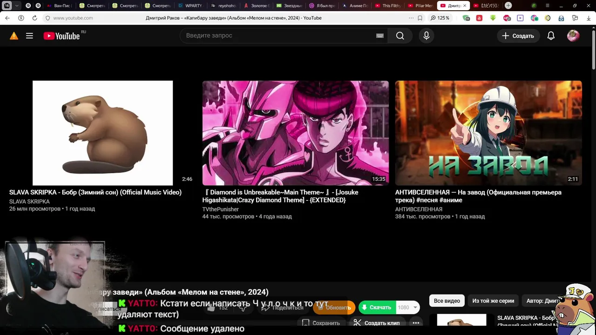Click the green Скачать button
This screenshot has height=335, width=596.
377,308
